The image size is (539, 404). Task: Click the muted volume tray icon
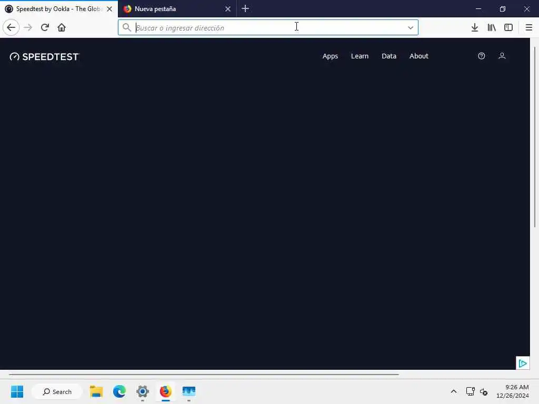(x=484, y=391)
